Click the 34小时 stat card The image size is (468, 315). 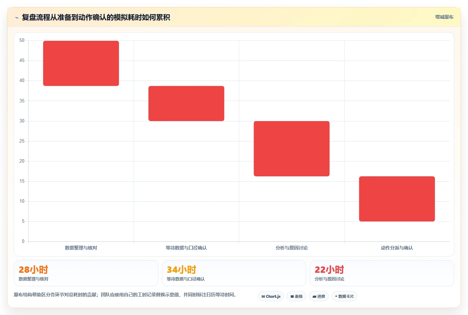tap(234, 273)
